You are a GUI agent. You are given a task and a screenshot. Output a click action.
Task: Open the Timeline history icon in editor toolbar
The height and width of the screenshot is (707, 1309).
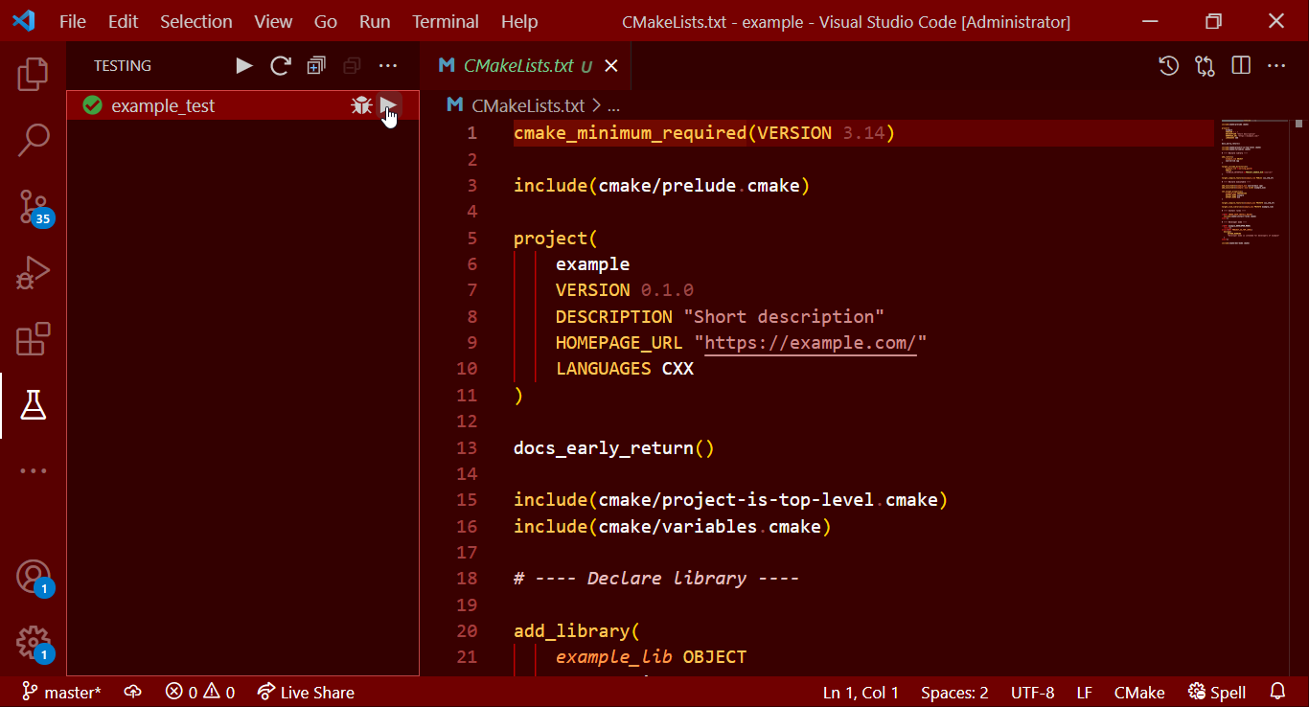tap(1167, 65)
